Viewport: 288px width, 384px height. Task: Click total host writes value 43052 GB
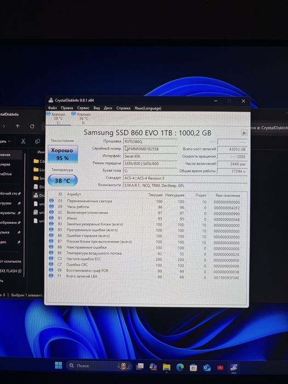click(232, 149)
